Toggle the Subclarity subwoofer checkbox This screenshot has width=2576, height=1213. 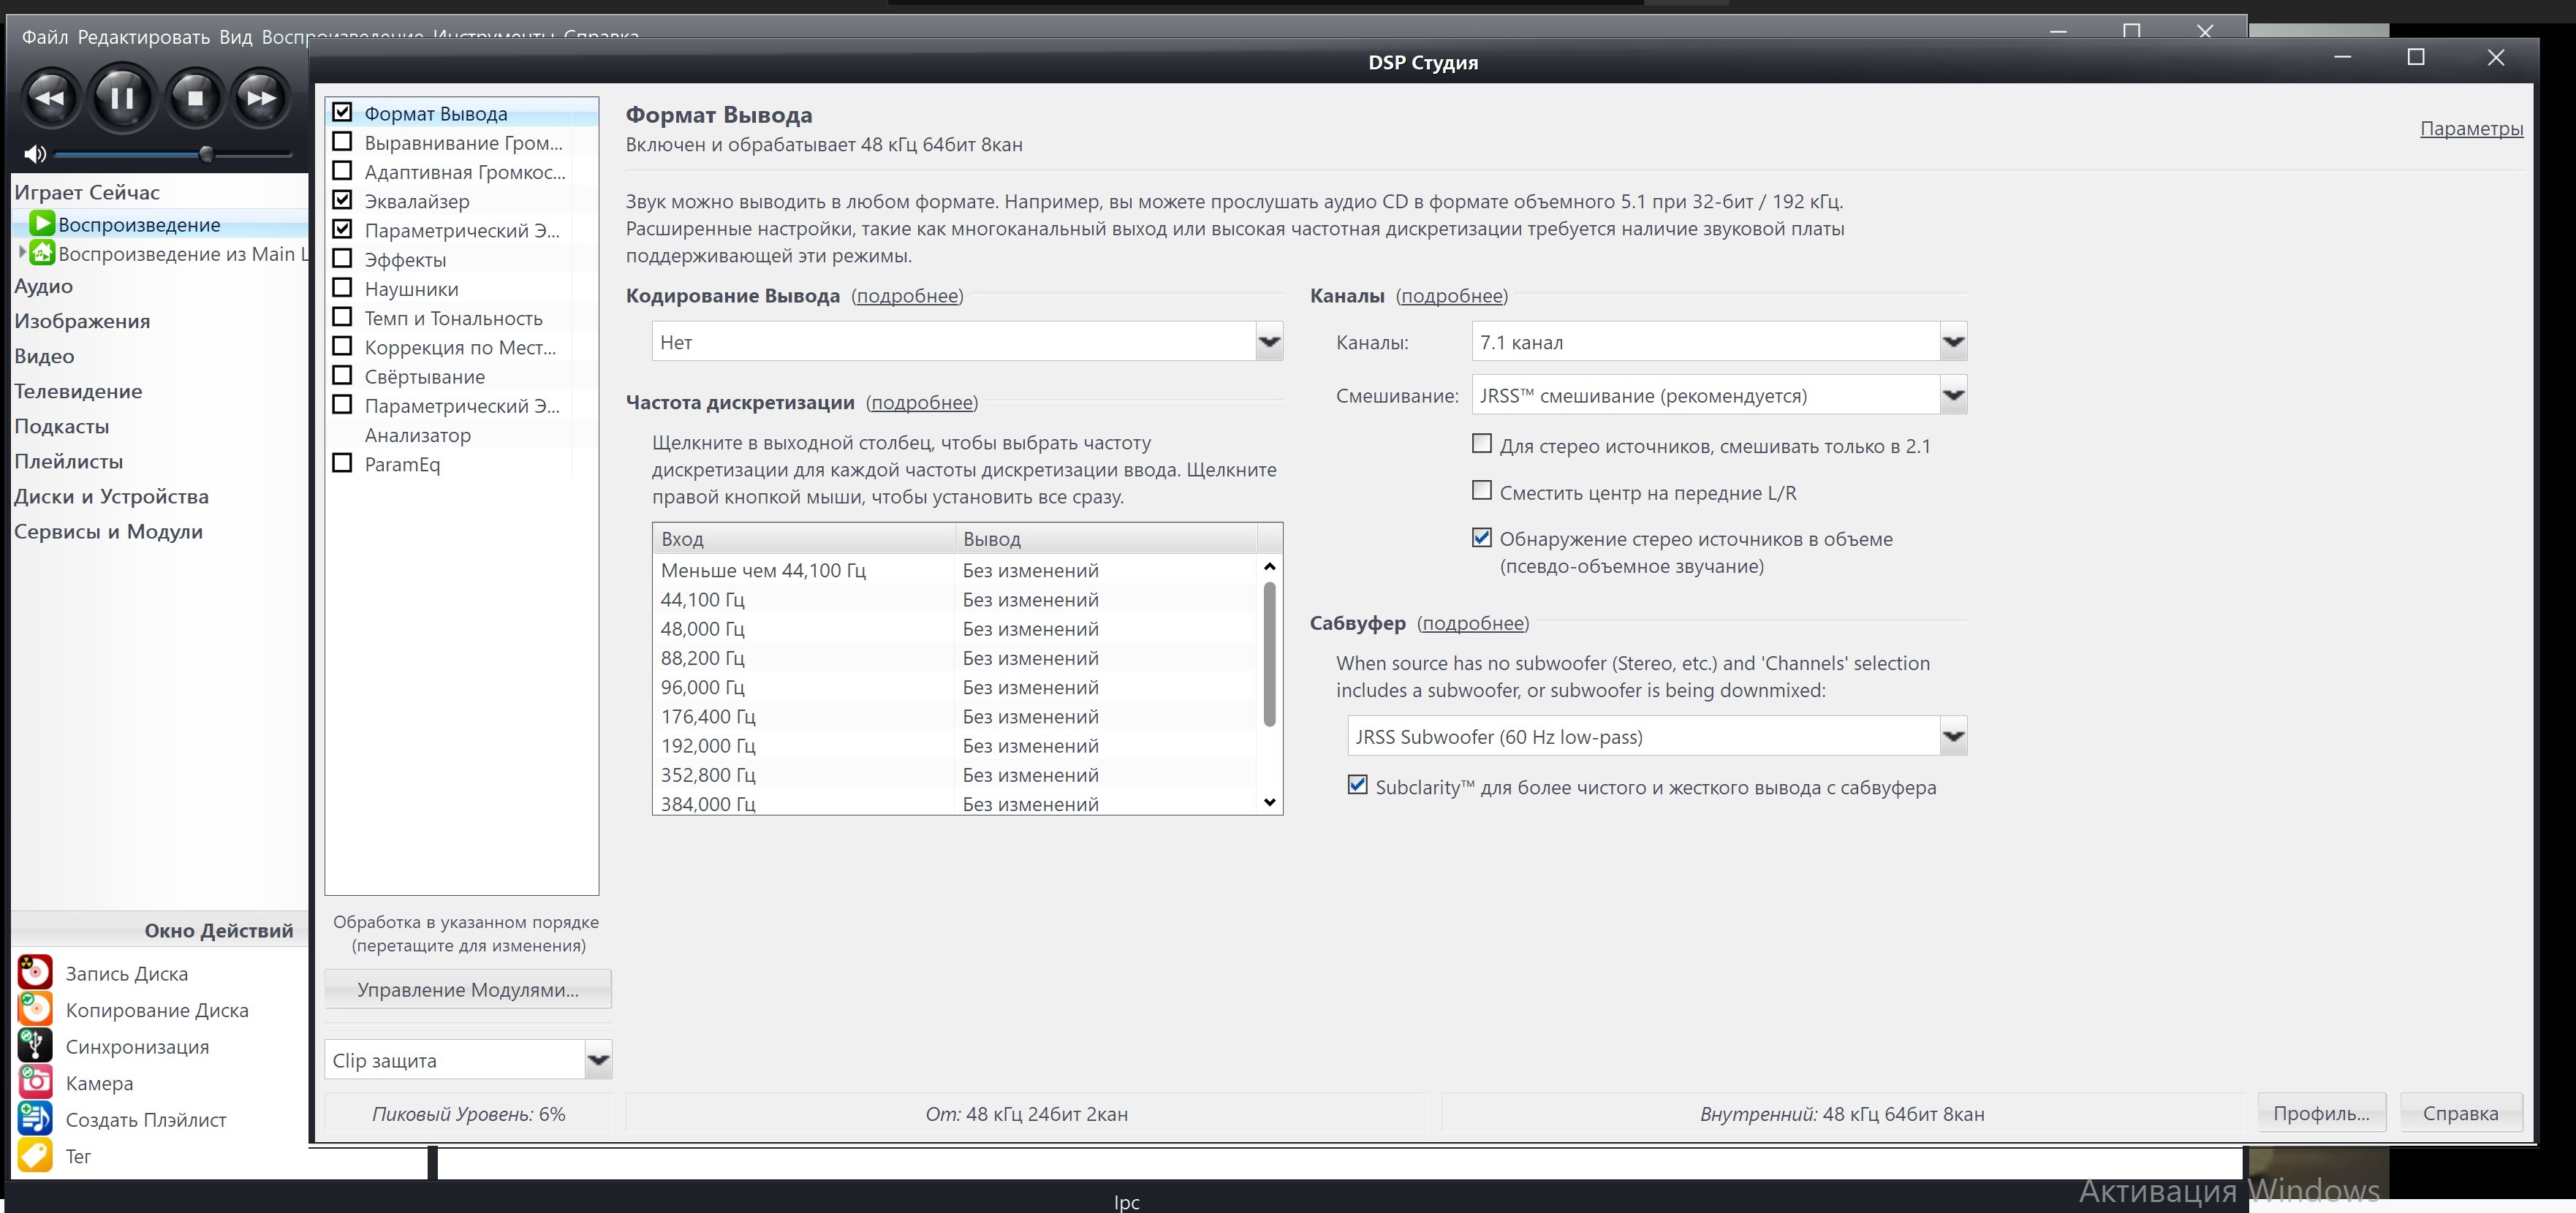click(1357, 786)
